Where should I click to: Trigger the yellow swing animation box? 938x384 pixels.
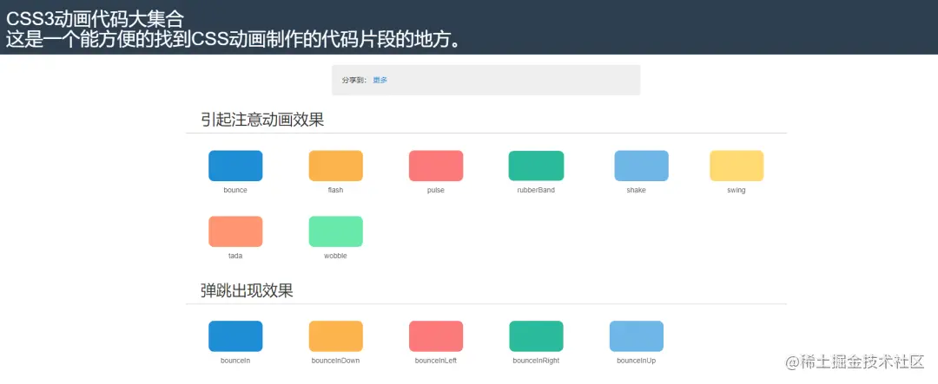737,166
